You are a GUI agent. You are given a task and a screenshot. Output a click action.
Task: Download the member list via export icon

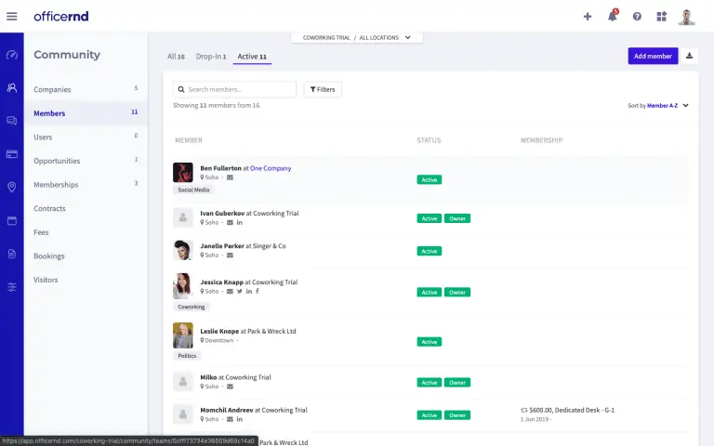coord(690,56)
